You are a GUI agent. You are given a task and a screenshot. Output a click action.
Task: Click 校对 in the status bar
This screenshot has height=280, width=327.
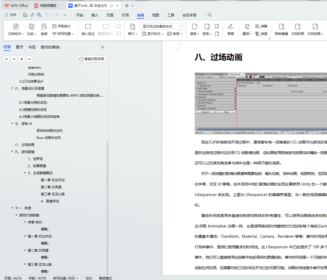(89, 278)
